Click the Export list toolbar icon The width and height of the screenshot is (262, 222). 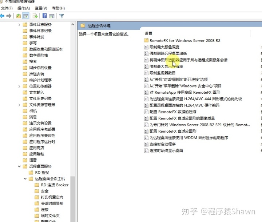point(35,16)
